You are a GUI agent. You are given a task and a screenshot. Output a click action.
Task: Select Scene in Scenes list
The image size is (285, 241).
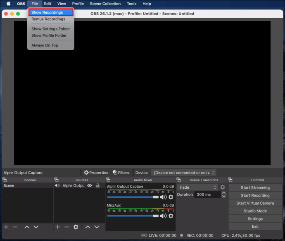point(27,185)
